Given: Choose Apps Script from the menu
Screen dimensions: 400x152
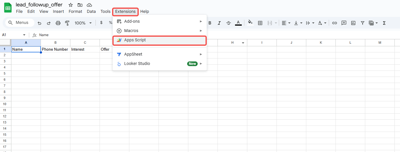Looking at the screenshot, I should pos(160,40).
